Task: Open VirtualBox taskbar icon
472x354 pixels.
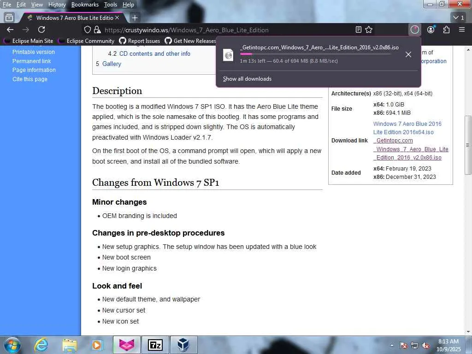Action: [183, 345]
